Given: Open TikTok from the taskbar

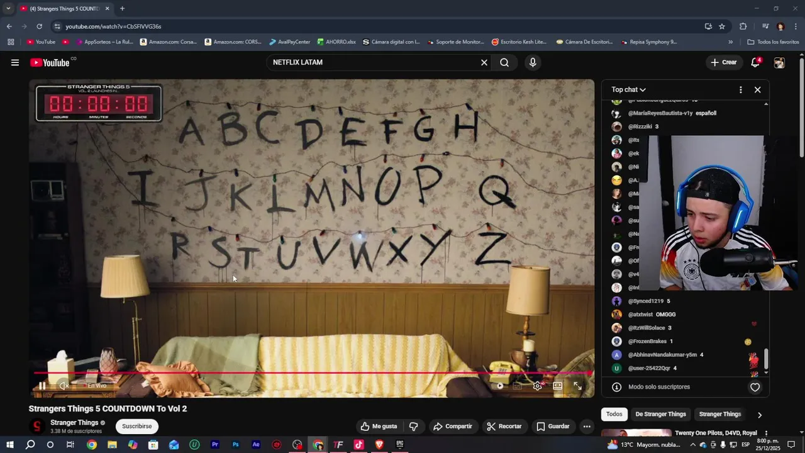Looking at the screenshot, I should click(358, 444).
